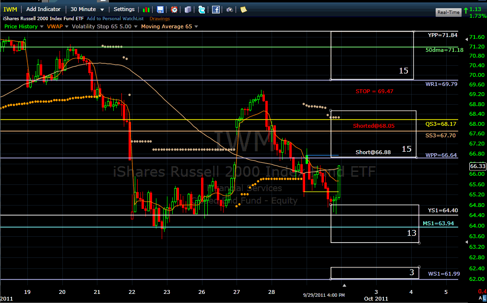Click the 66.33 current price tag
This screenshot has height=303, width=487.
pyautogui.click(x=478, y=166)
